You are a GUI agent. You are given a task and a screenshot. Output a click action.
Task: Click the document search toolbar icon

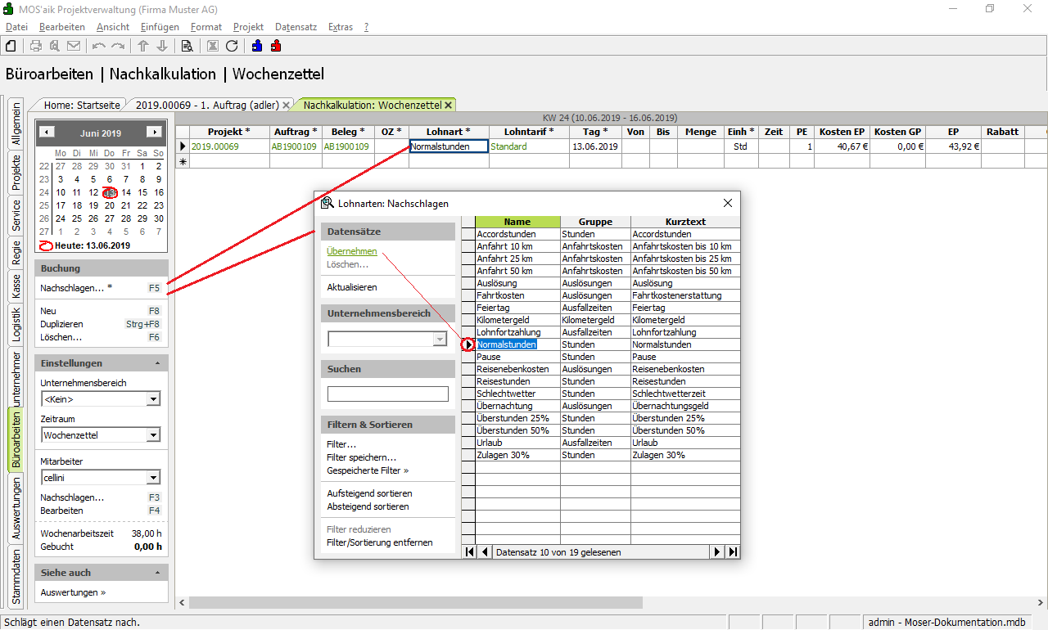pos(187,46)
